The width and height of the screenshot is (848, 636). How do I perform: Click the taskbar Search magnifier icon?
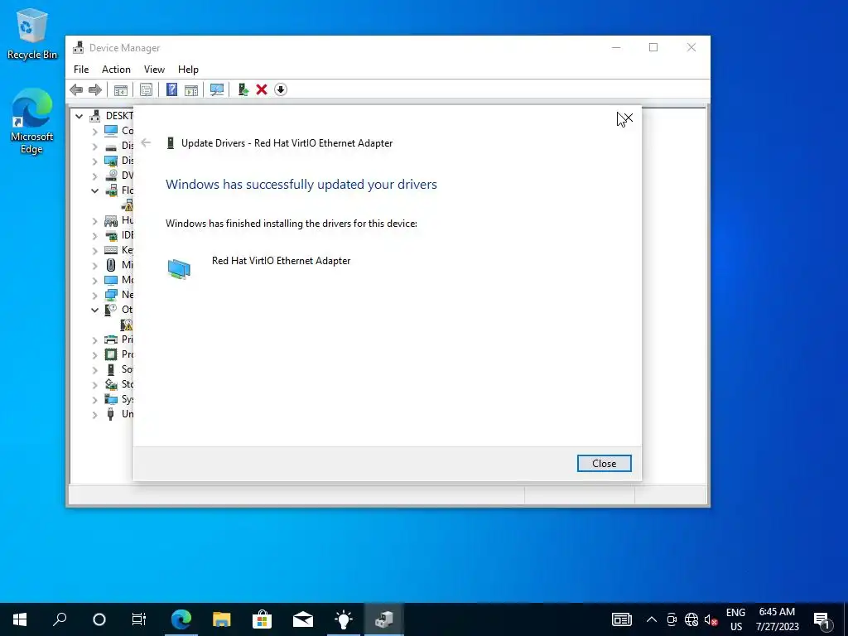[x=60, y=619]
